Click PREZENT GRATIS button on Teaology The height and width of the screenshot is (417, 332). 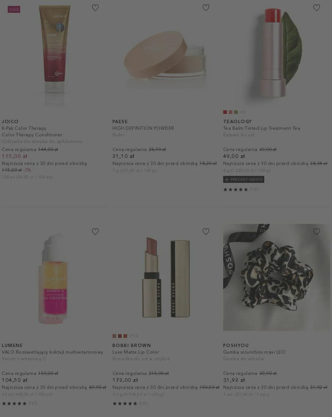pyautogui.click(x=244, y=180)
